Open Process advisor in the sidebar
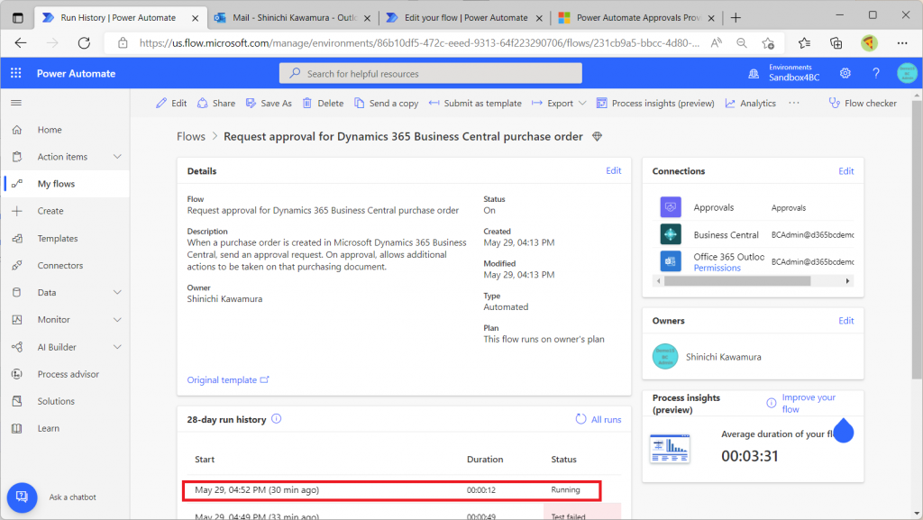The image size is (923, 520). click(68, 374)
